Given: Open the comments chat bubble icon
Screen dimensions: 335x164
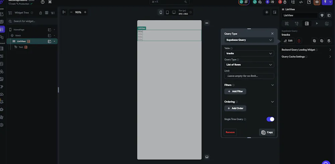Looking at the screenshot, I should pyautogui.click(x=260, y=2).
